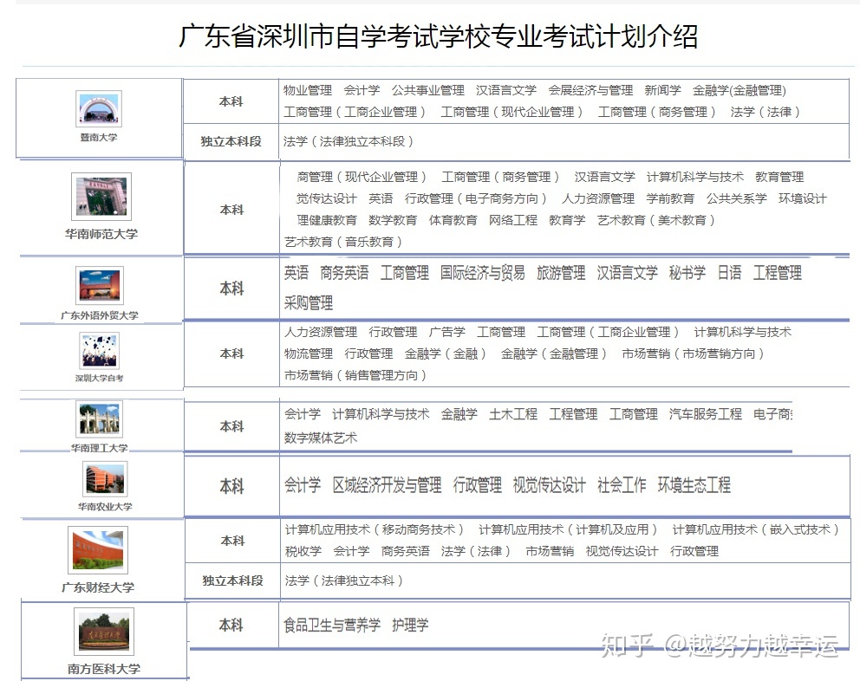Select 艺术教育（美术教育）major

coord(656,220)
